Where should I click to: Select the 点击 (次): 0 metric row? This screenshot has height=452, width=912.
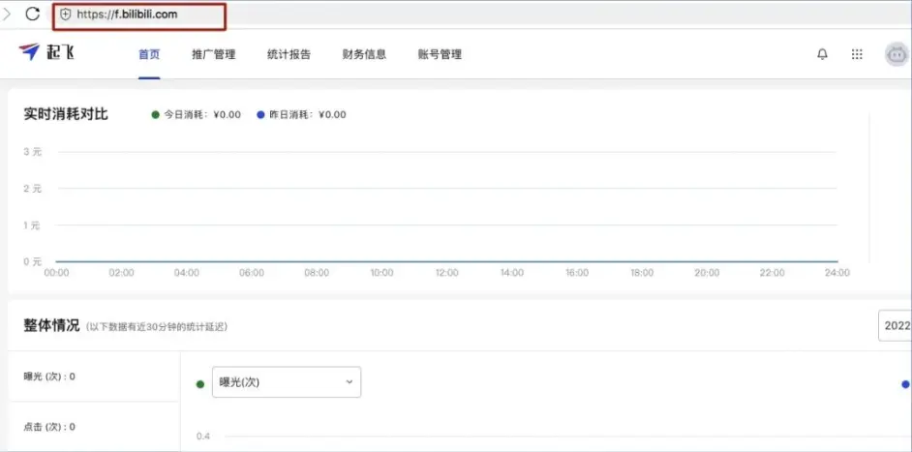coord(50,427)
